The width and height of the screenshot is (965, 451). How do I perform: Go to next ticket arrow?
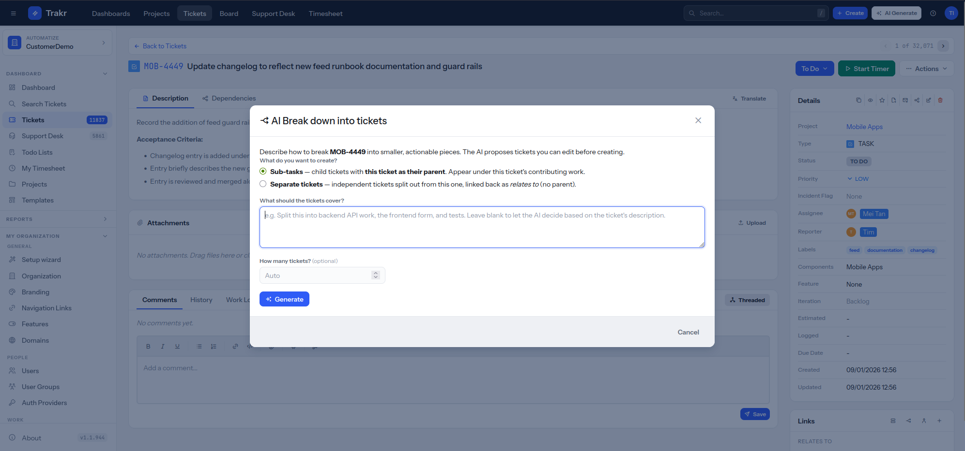[943, 46]
